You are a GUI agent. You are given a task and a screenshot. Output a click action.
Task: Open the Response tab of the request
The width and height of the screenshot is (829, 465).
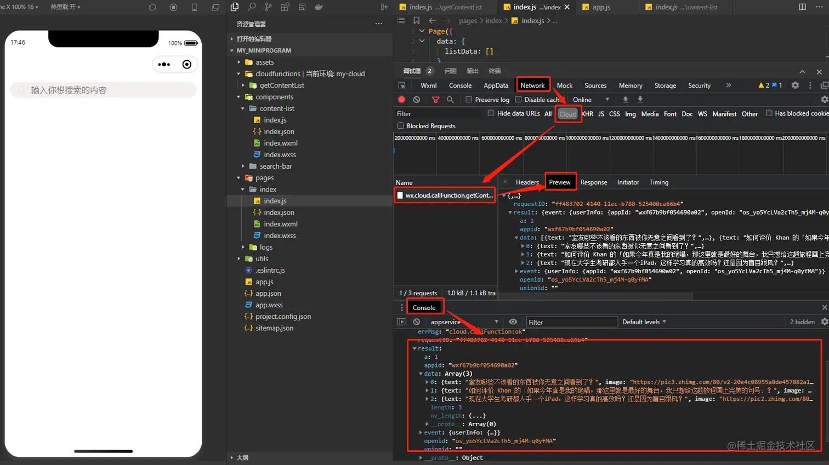pyautogui.click(x=594, y=182)
